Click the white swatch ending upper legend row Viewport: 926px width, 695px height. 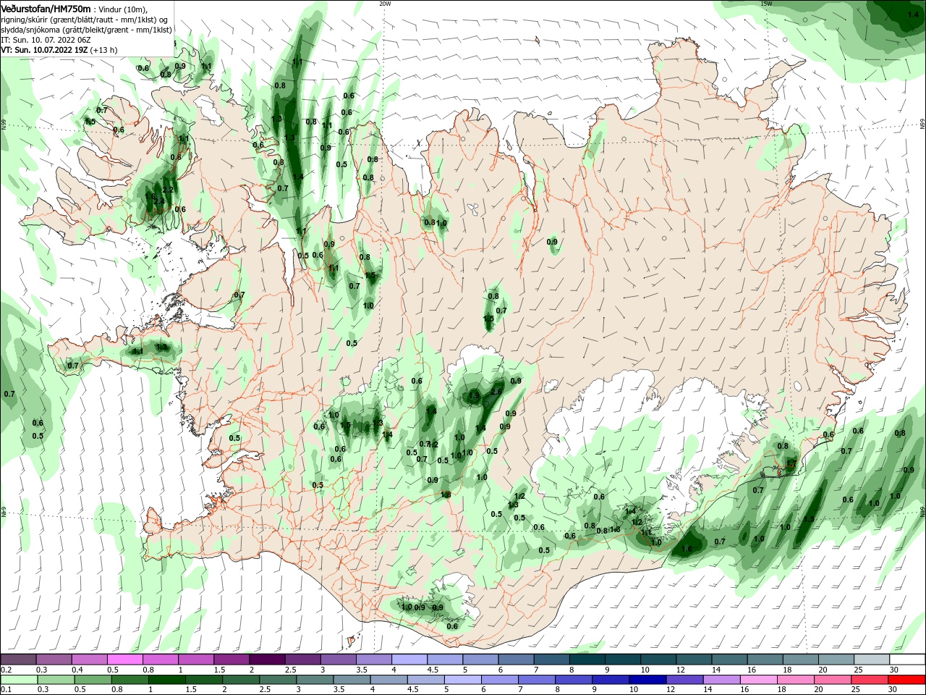pyautogui.click(x=907, y=660)
